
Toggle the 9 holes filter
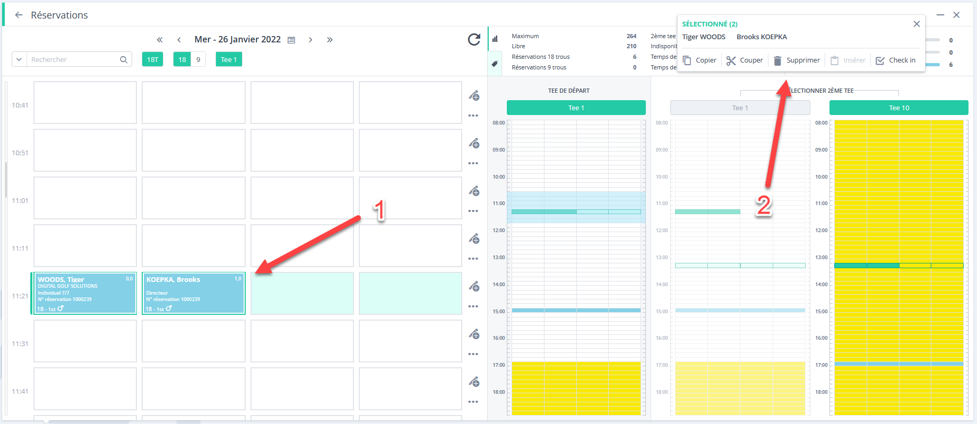click(198, 59)
